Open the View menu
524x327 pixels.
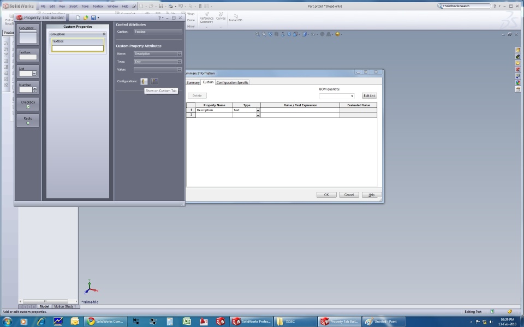point(62,7)
